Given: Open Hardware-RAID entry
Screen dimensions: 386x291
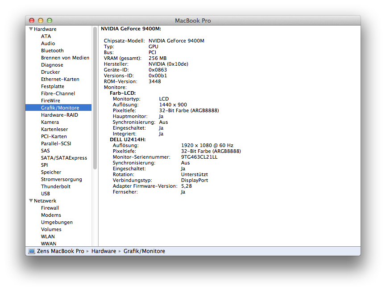Looking at the screenshot, I should tap(59, 115).
